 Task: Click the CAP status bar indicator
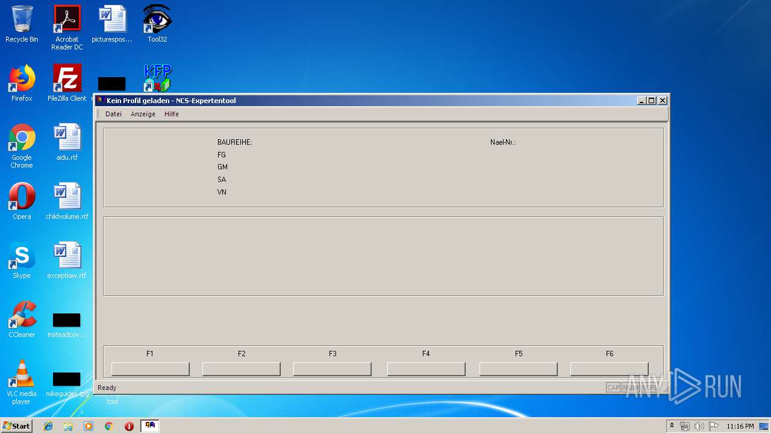point(613,388)
